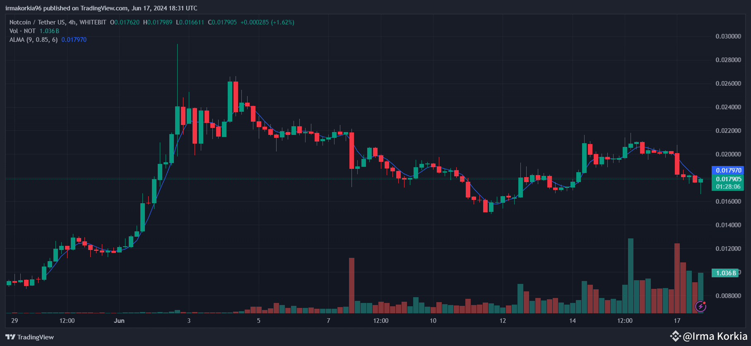Click the 29 date label on time axis

pyautogui.click(x=14, y=320)
